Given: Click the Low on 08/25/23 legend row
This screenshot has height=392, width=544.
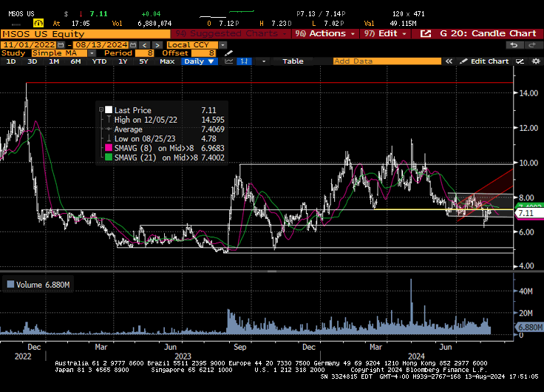Looking at the screenshot, I should tap(165, 138).
